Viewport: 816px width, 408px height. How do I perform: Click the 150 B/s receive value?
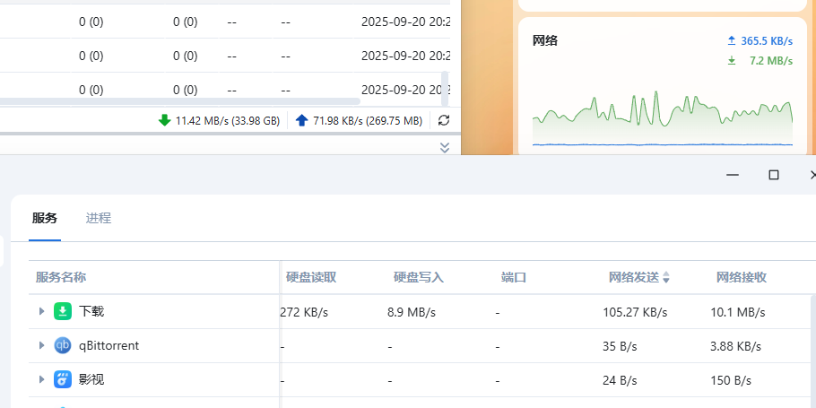[x=731, y=380]
